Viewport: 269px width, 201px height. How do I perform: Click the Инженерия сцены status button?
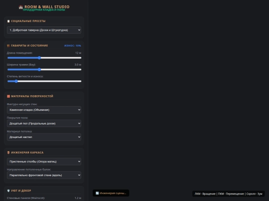coord(111,193)
